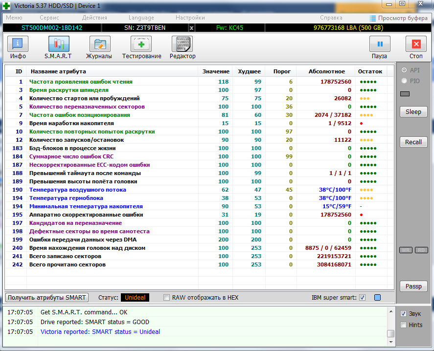This screenshot has height=351, width=434.
Task: Click the firmware label Fw: KC45
Action: pos(230,28)
